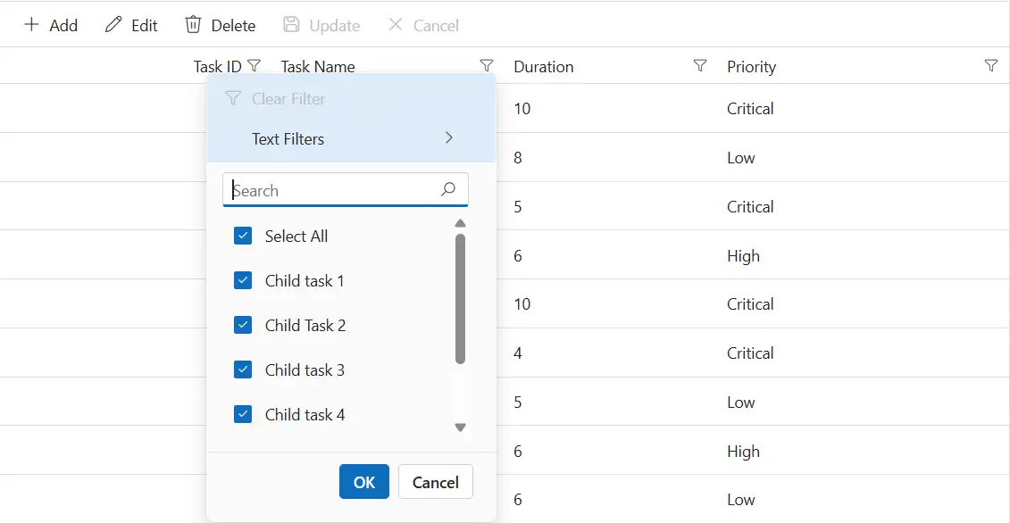Viewport: 1010px width, 523px height.
Task: Click Cancel in the filter dialog
Action: coord(436,482)
